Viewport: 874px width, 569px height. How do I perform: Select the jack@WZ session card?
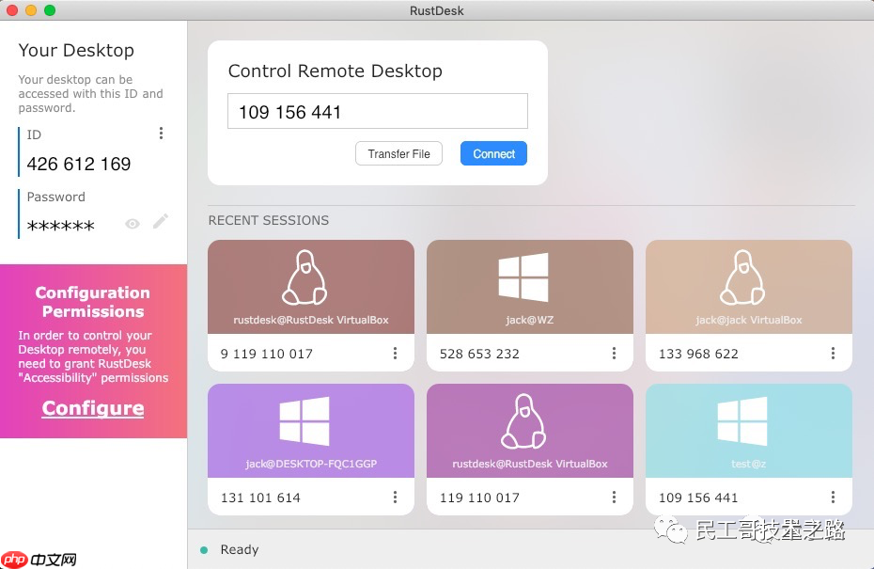tap(529, 287)
